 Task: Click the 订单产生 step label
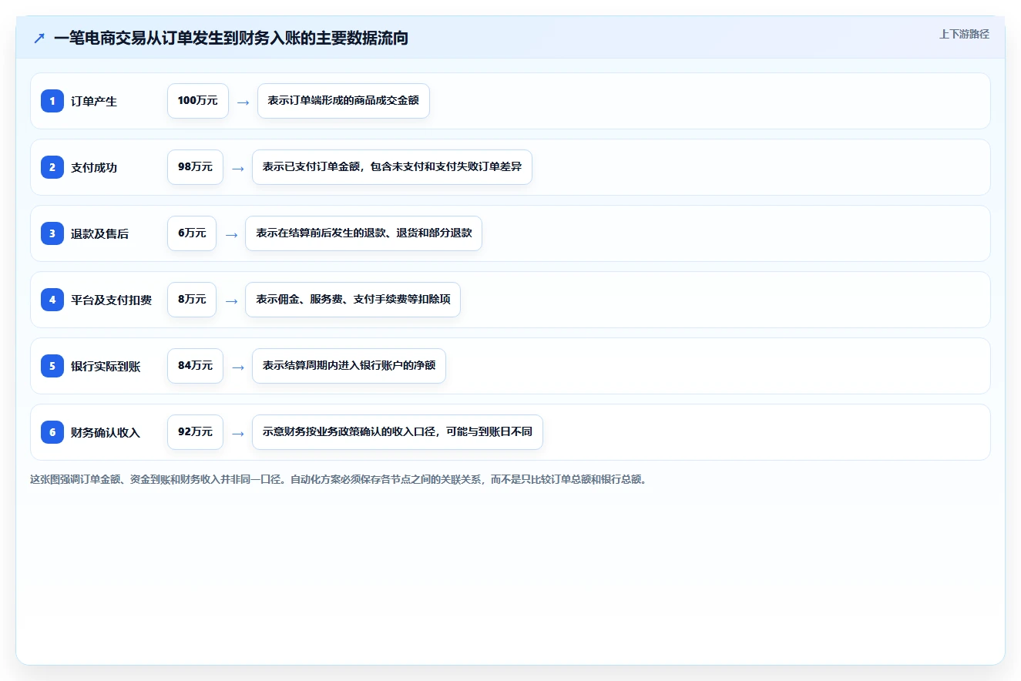point(94,101)
